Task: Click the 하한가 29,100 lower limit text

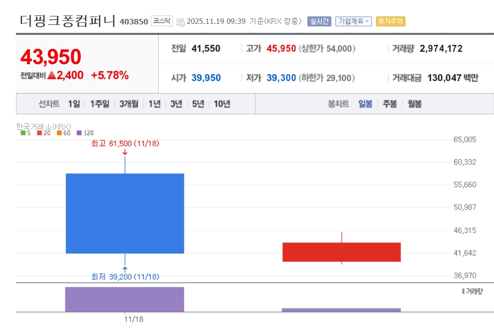Action: (x=327, y=78)
